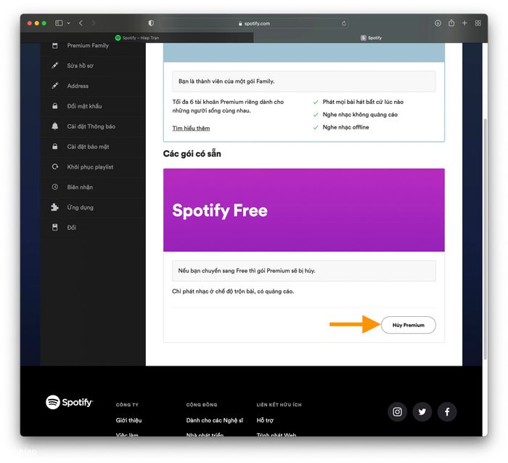
Task: Click the 'Hủy Premium' button
Action: click(409, 325)
